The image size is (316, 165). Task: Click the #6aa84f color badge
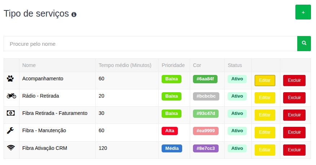pos(205,79)
